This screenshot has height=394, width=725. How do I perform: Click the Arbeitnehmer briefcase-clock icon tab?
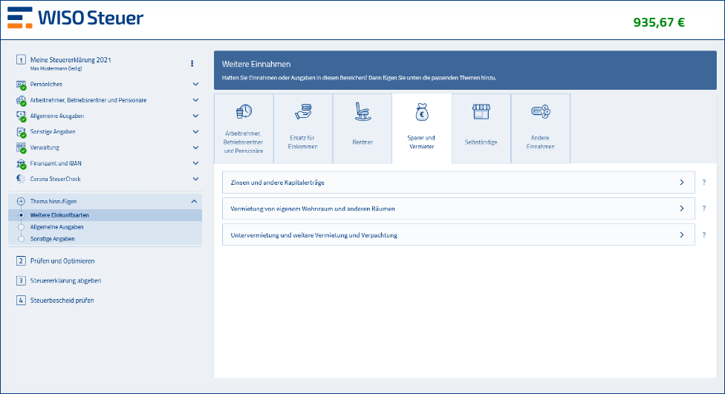[x=244, y=112]
